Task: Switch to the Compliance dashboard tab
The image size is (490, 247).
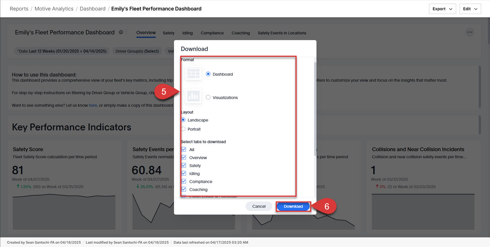Action: click(x=212, y=33)
